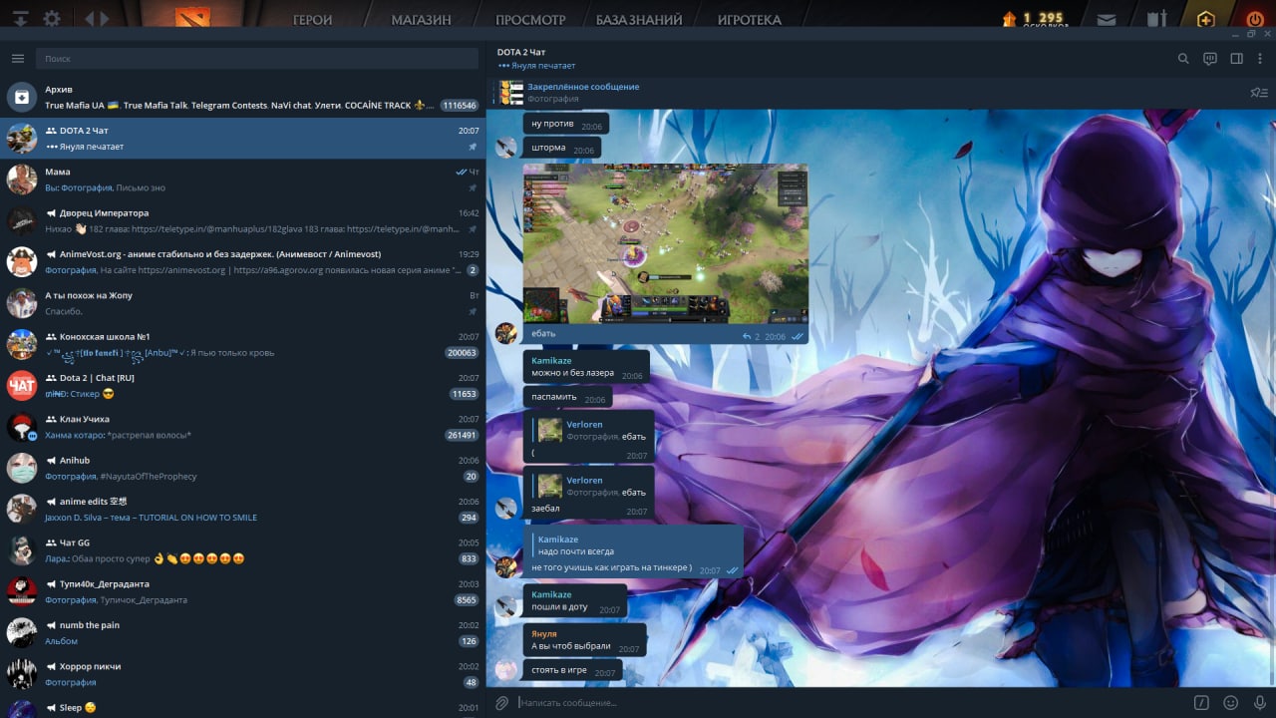Open the bot commands slash icon

(x=1202, y=703)
